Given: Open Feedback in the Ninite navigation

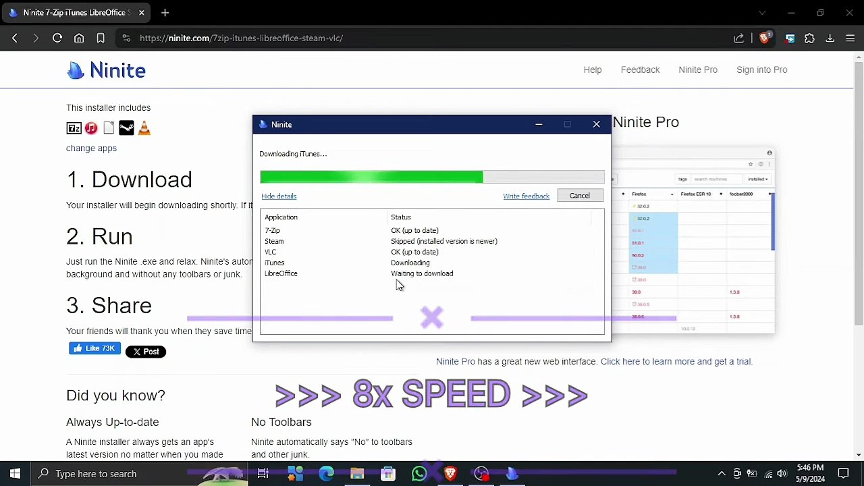Looking at the screenshot, I should tap(640, 70).
